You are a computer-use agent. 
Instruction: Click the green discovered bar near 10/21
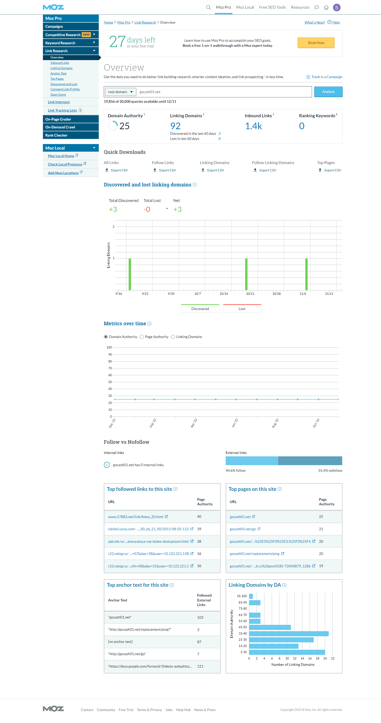[x=246, y=274]
